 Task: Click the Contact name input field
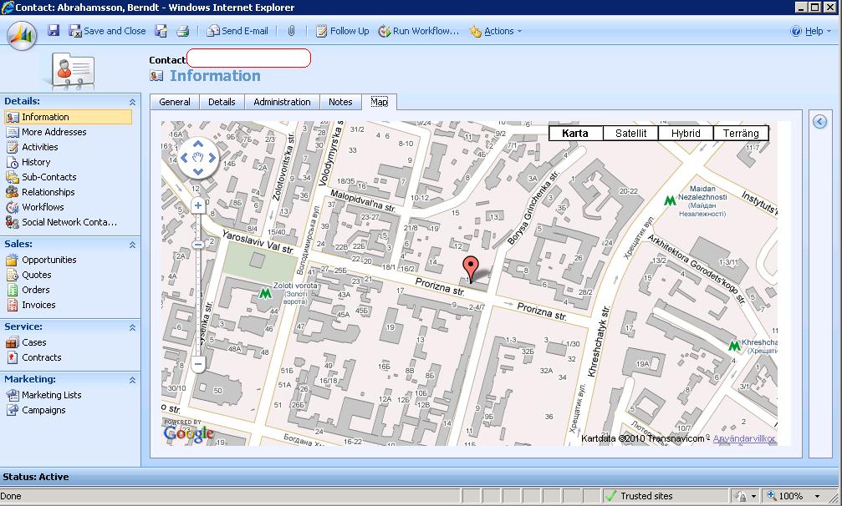pos(248,58)
